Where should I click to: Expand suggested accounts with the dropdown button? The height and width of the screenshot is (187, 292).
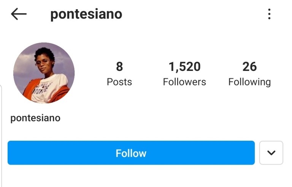coord(271,153)
